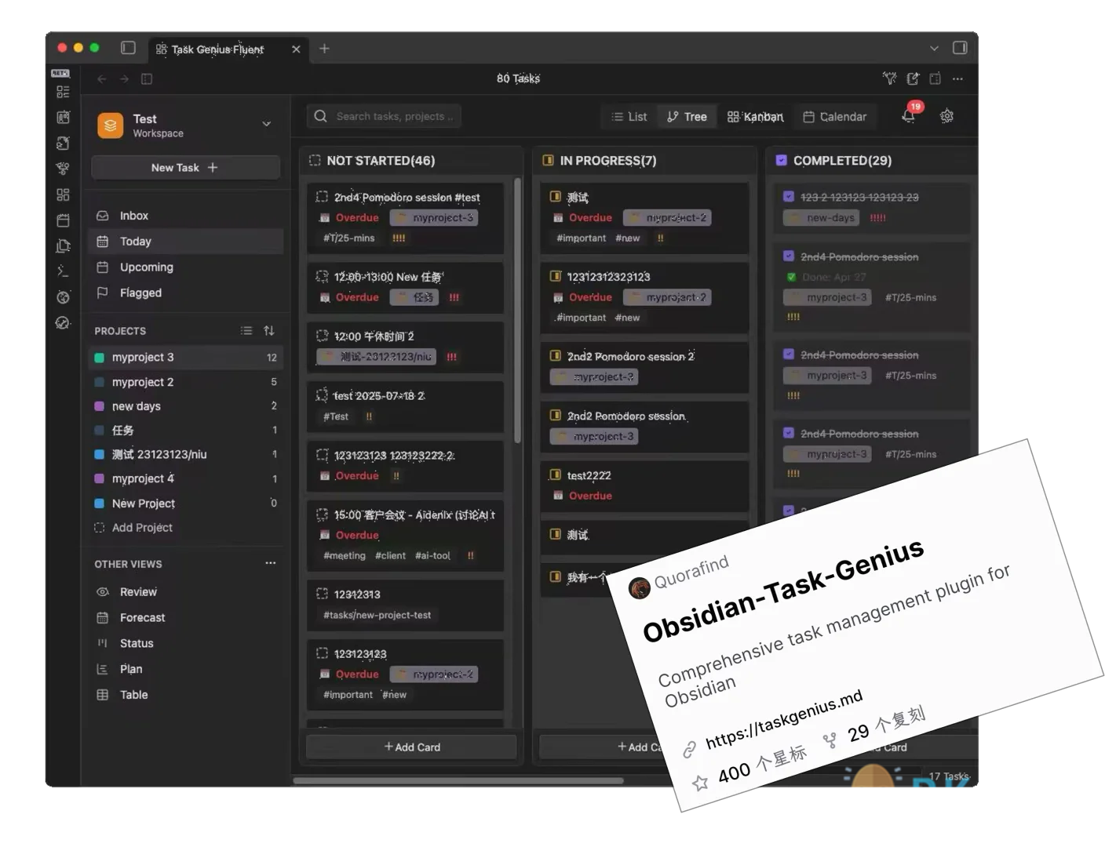Expand the Test Workspace dropdown
Image resolution: width=1105 pixels, height=847 pixels.
(x=266, y=124)
